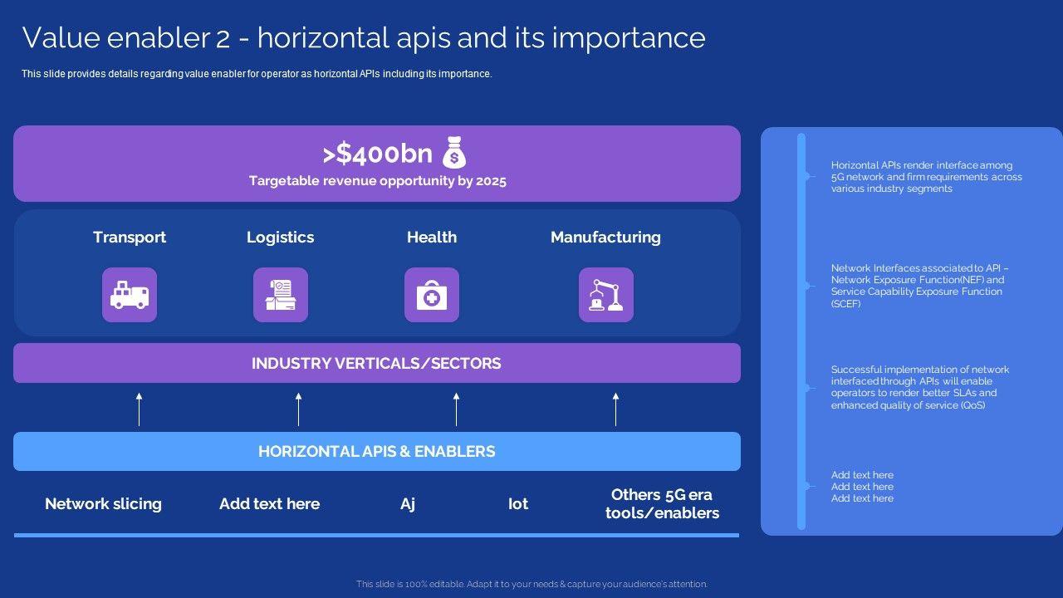Select the SLAs and QoS bullet text
Image resolution: width=1063 pixels, height=598 pixels.
(919, 387)
